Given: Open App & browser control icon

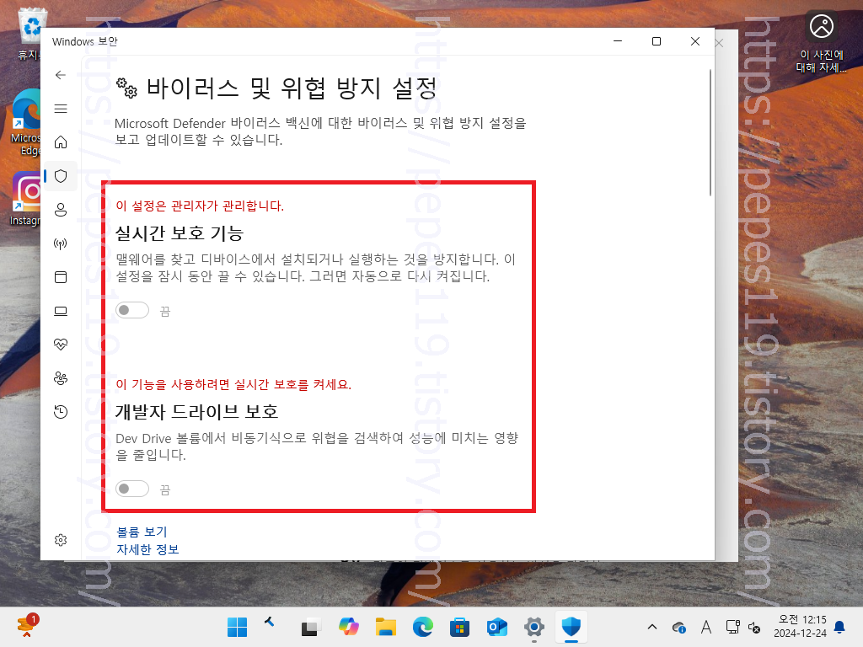Looking at the screenshot, I should coord(61,276).
